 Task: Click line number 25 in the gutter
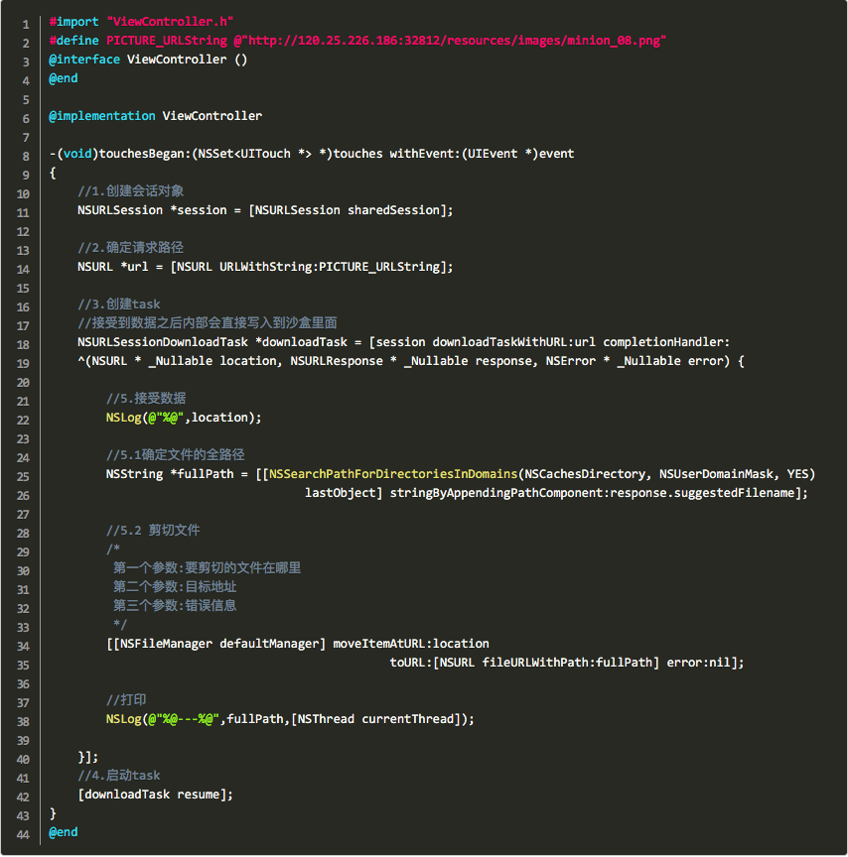(23, 476)
